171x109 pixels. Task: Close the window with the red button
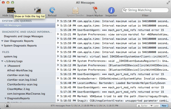3,3
